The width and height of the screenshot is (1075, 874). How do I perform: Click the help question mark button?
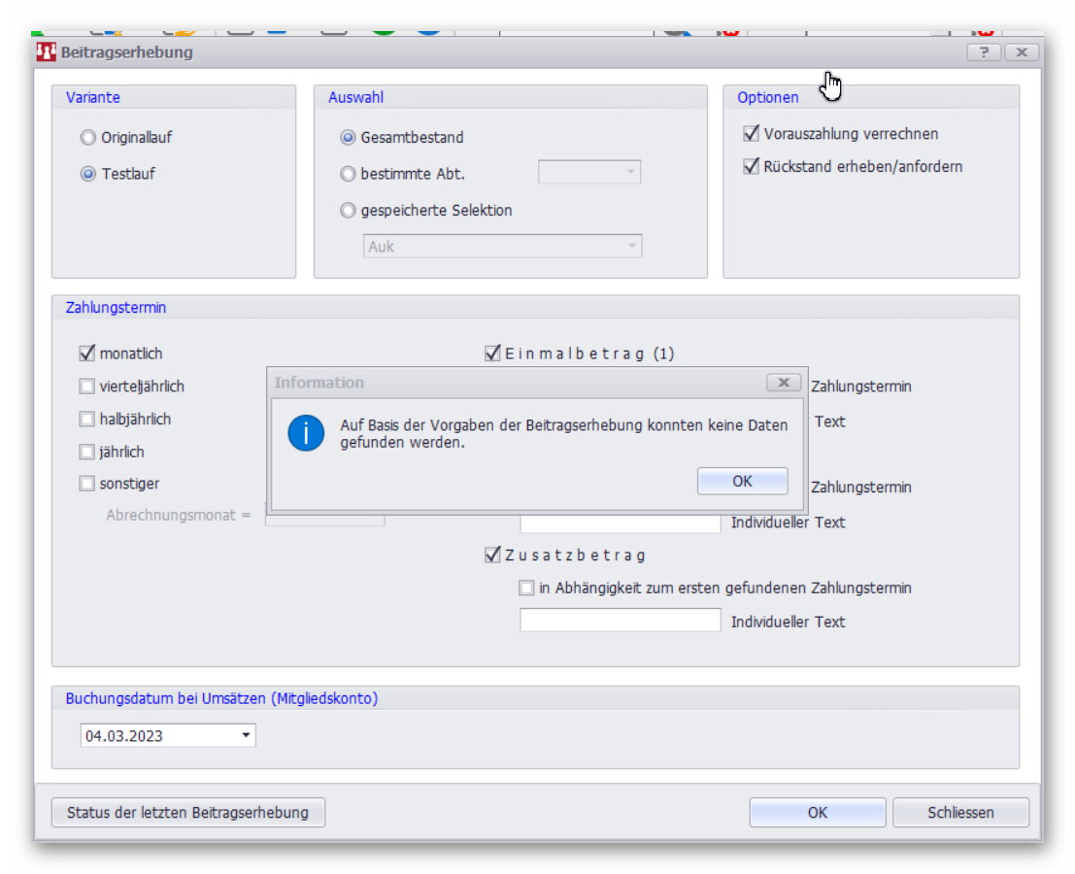984,52
